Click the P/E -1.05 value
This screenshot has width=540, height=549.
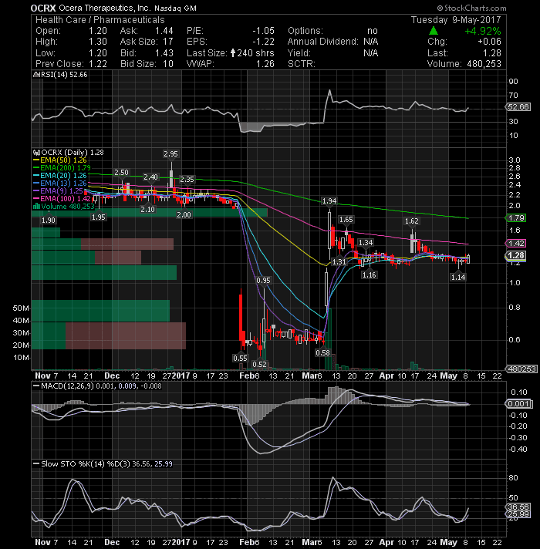tap(263, 31)
